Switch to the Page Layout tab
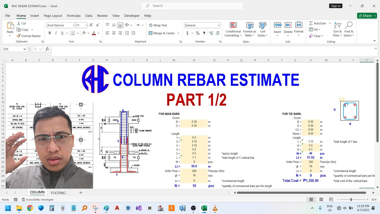 53,16
